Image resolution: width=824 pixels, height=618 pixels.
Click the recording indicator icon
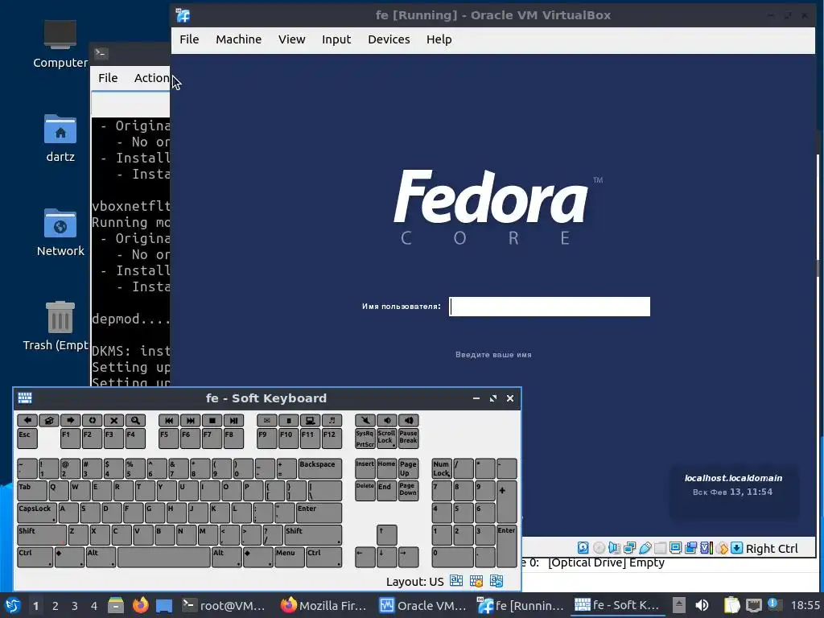(690, 547)
